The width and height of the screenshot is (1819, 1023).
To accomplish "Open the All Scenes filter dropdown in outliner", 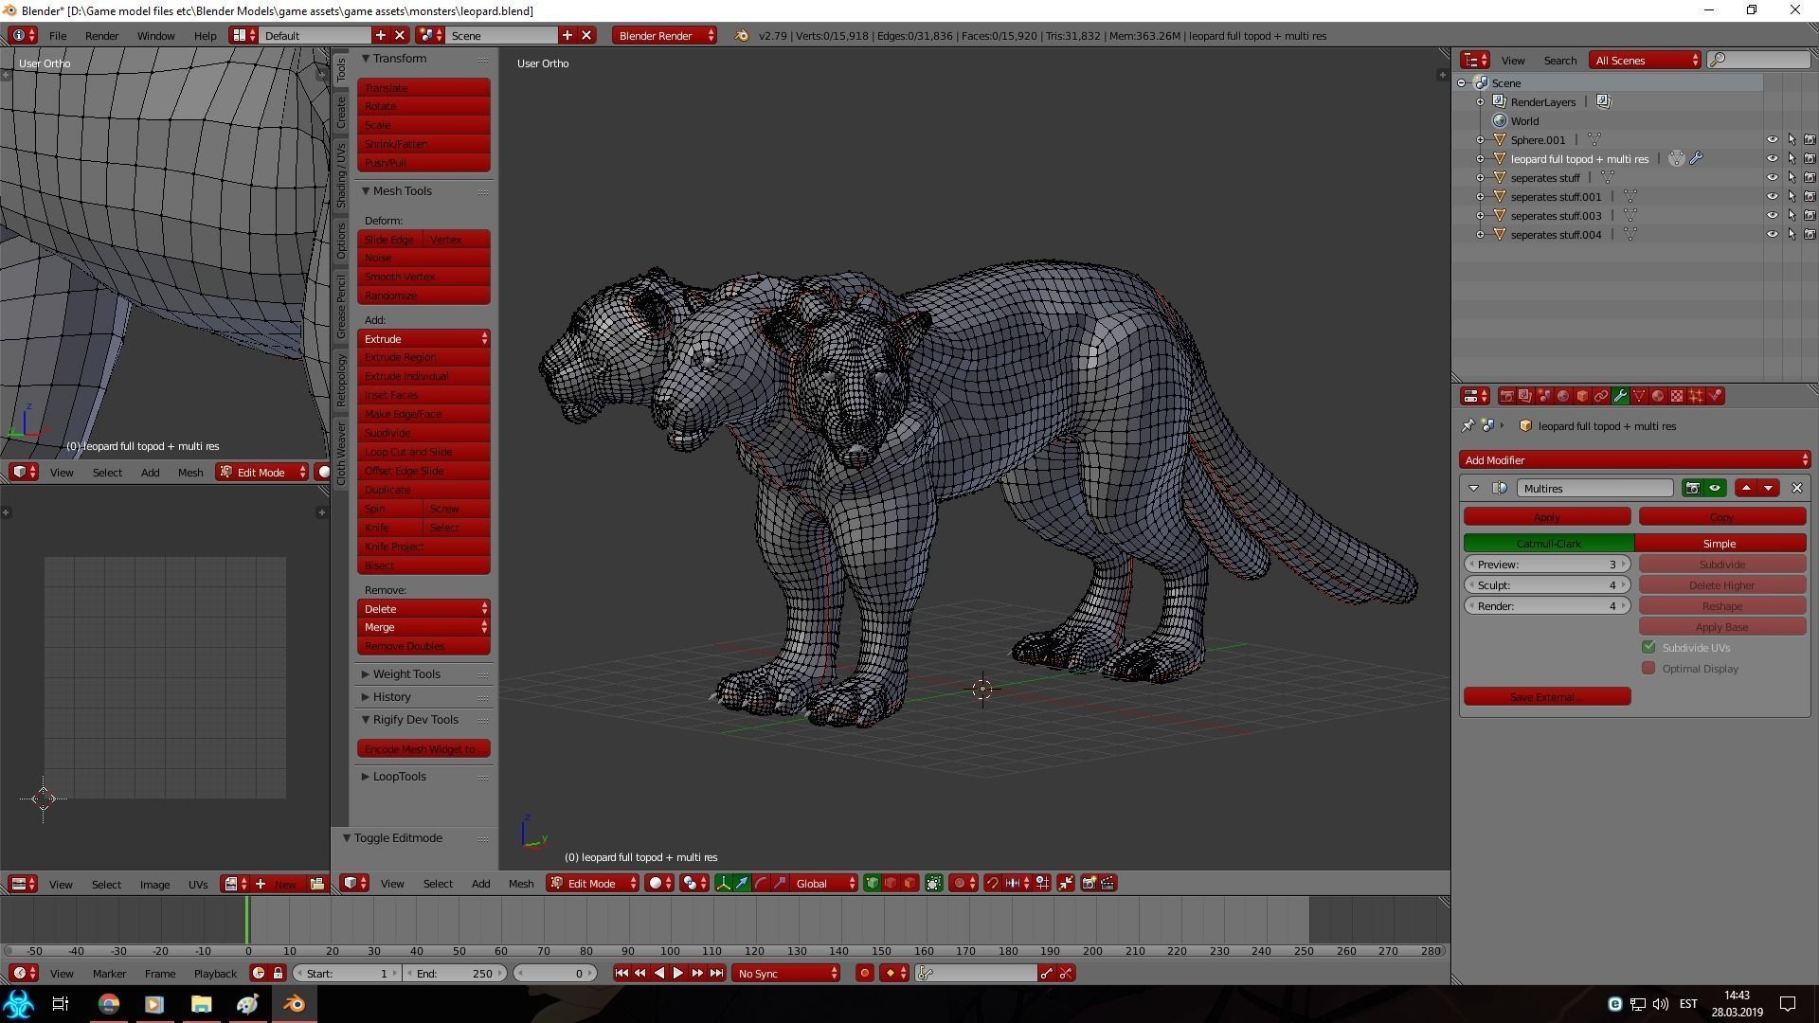I will 1644,60.
